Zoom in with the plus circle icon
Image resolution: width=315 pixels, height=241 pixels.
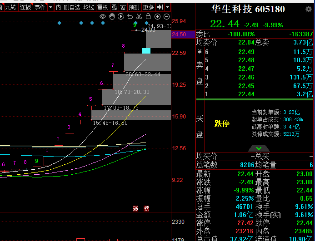(157, 16)
